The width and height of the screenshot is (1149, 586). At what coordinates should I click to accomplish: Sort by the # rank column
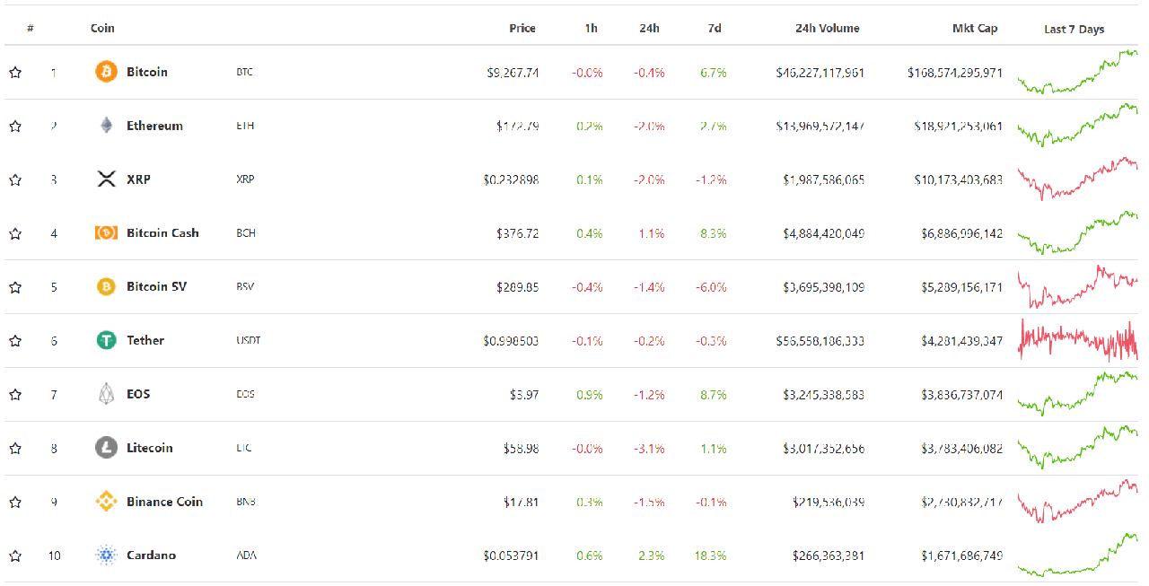click(31, 29)
